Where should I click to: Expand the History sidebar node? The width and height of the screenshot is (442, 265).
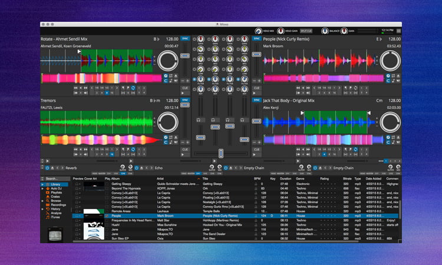[42, 209]
